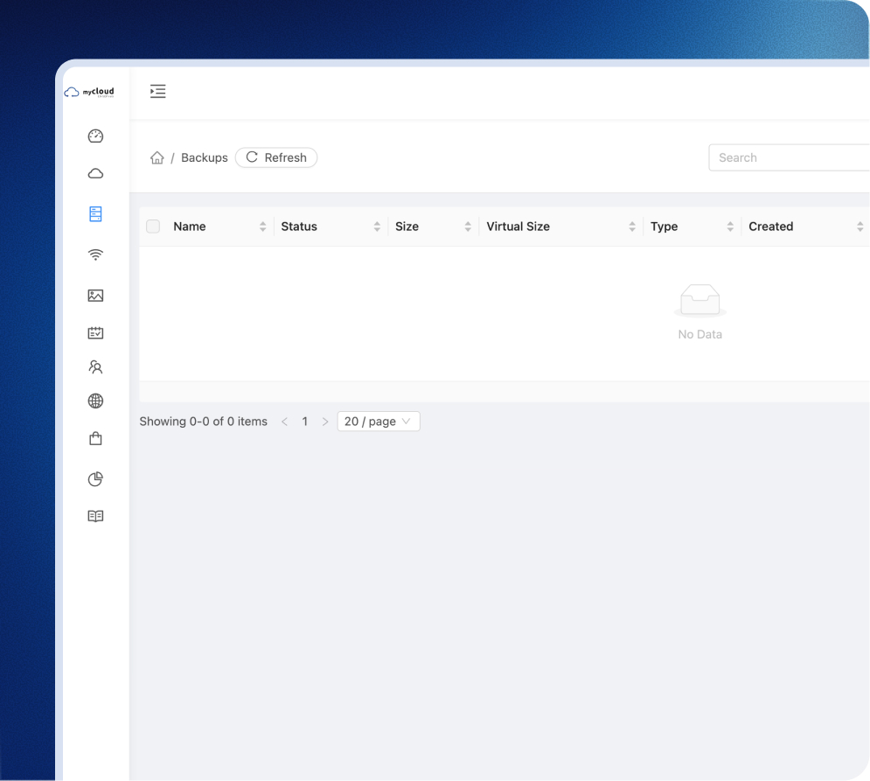
Task: Select page 1 in pagination
Action: pos(304,422)
